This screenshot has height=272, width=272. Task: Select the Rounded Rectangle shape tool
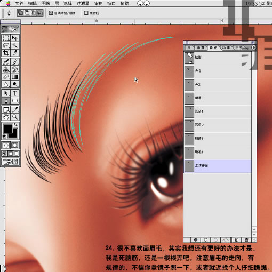click(x=15, y=101)
